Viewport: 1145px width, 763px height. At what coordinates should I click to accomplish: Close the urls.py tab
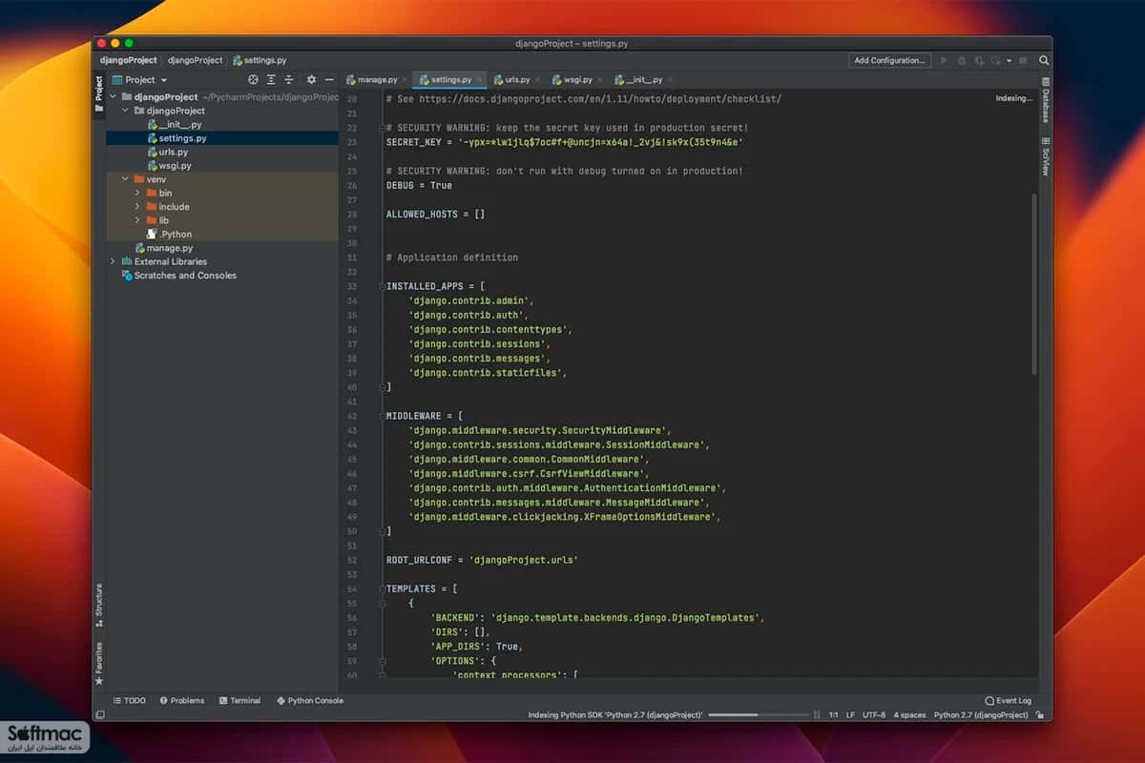click(x=538, y=80)
